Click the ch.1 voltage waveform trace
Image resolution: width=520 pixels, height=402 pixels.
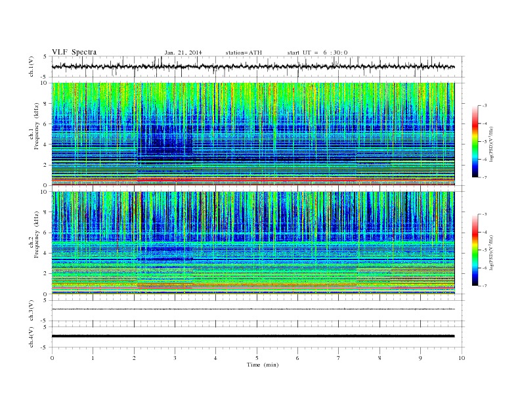pyautogui.click(x=253, y=66)
